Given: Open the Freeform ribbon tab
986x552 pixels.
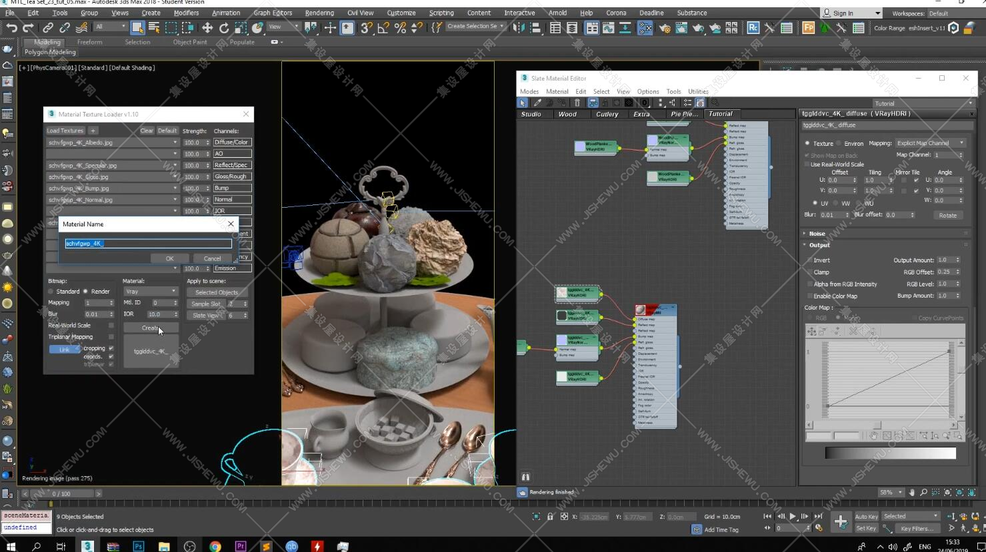Looking at the screenshot, I should 89,42.
